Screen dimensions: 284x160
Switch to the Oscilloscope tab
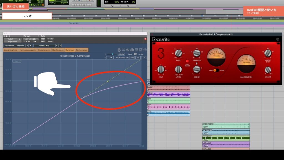58,50
